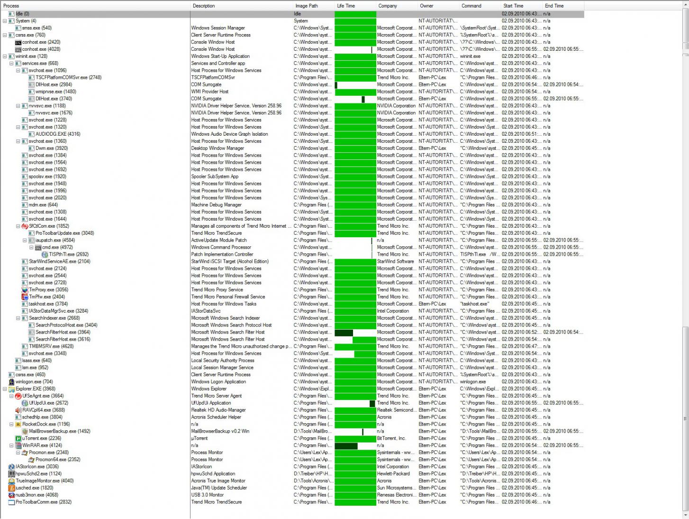Image resolution: width=689 pixels, height=519 pixels.
Task: Collapse the wininit.exe (128) branch
Action: coord(5,56)
